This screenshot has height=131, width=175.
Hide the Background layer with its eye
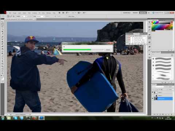(153, 99)
